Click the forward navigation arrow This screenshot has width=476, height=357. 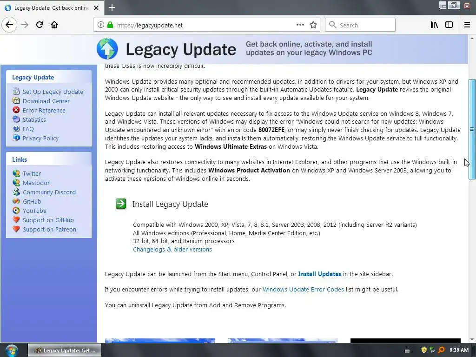coord(25,25)
